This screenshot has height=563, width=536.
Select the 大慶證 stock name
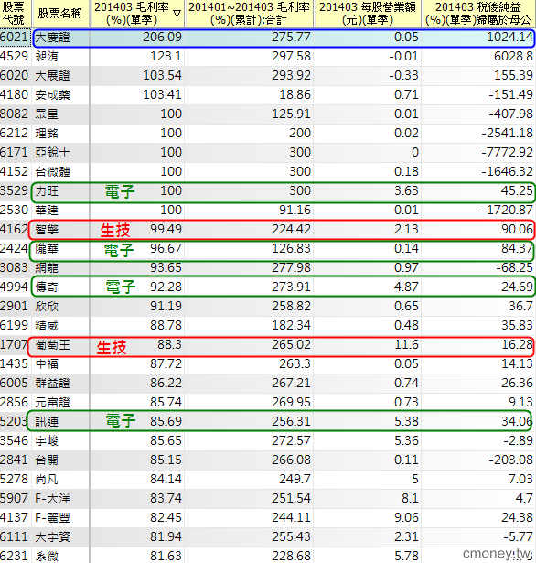[x=52, y=38]
